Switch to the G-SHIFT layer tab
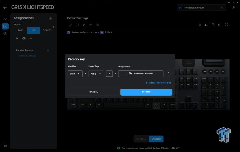 coord(47,30)
